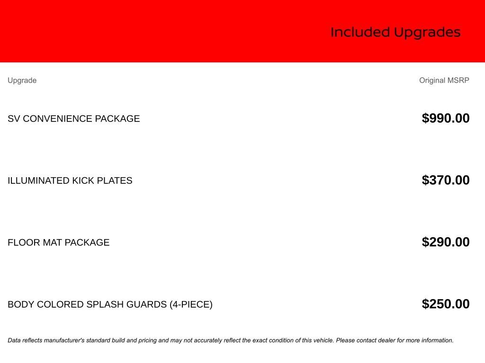Click the (4-PIECE) text in splash guards row
This screenshot has height=363, width=485.
[191, 304]
